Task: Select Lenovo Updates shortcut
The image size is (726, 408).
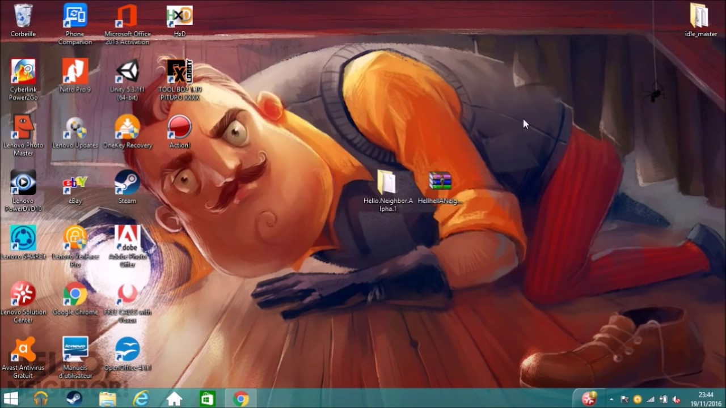Action: coord(75,131)
